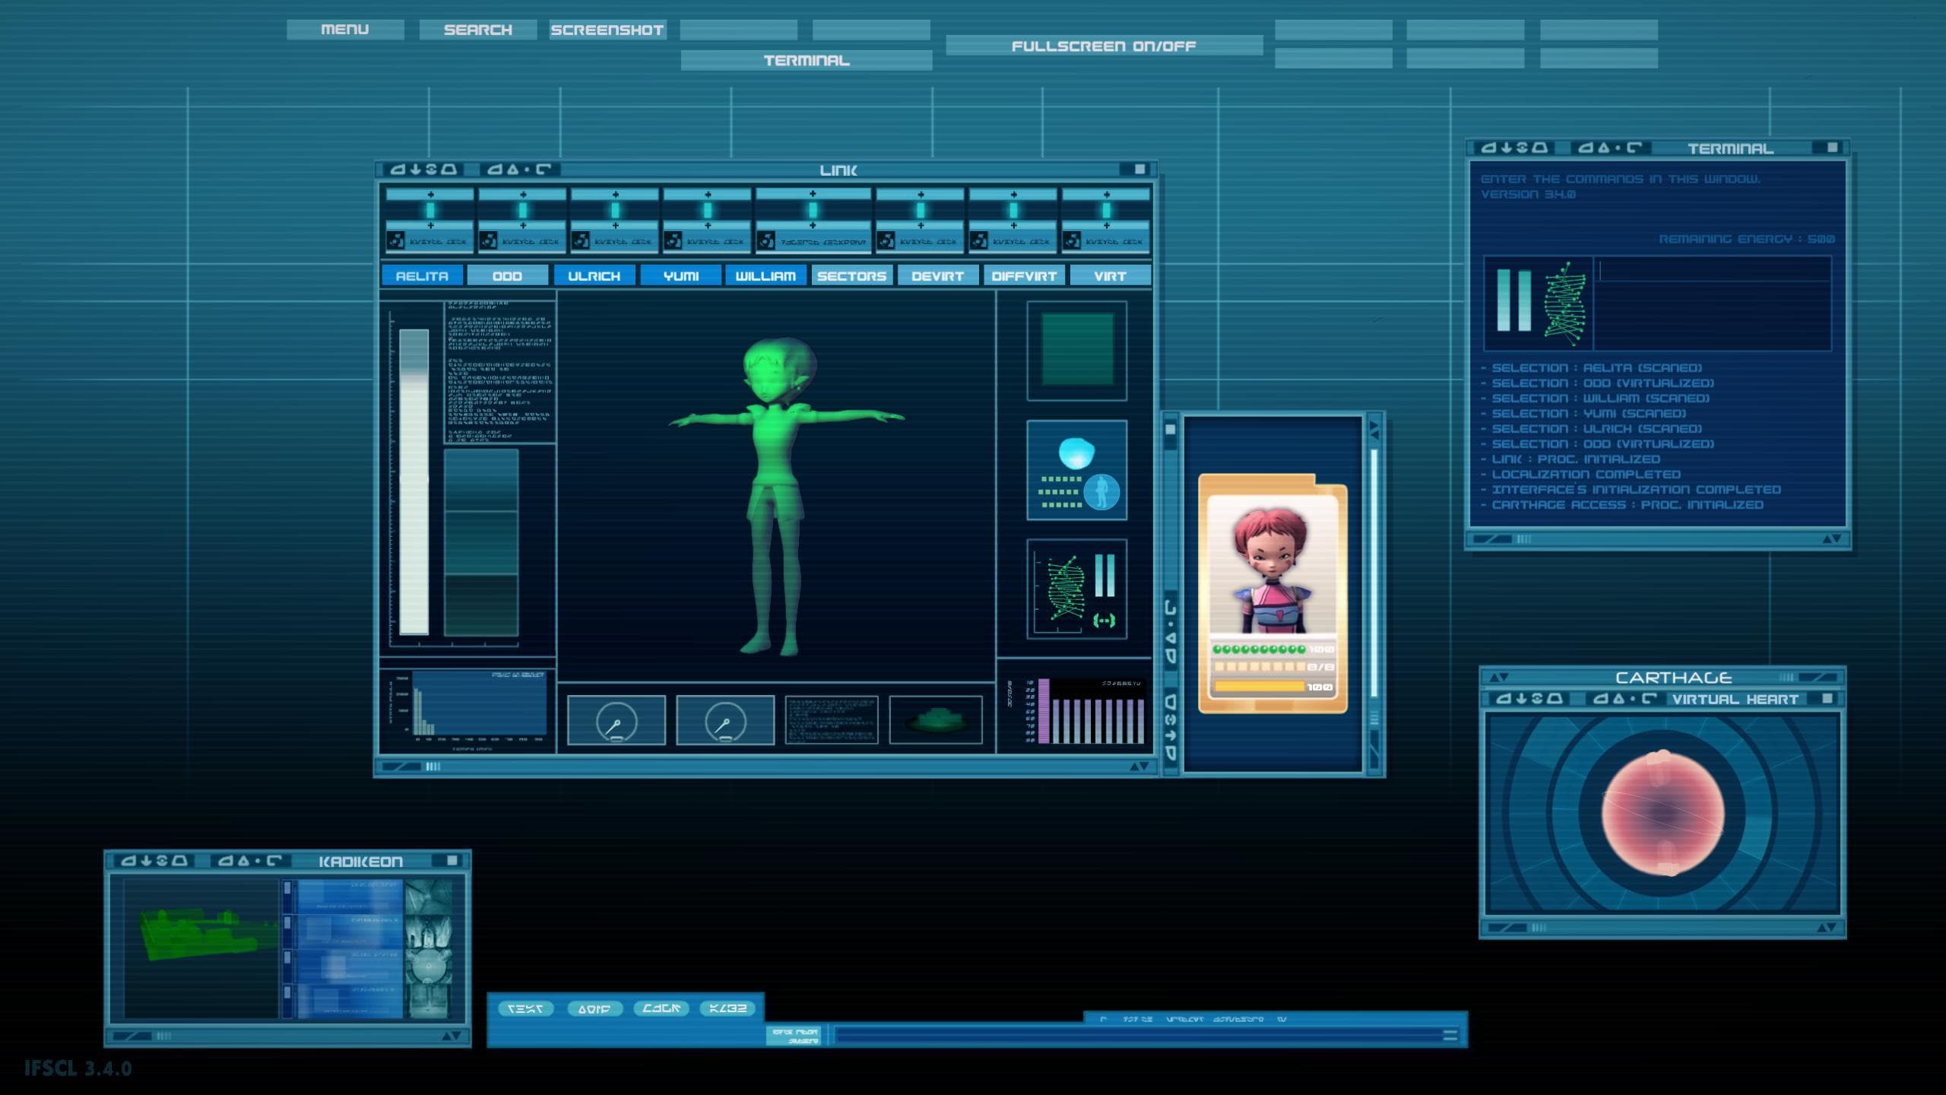This screenshot has width=1946, height=1095.
Task: Click the left dial gauge icon
Action: (616, 719)
